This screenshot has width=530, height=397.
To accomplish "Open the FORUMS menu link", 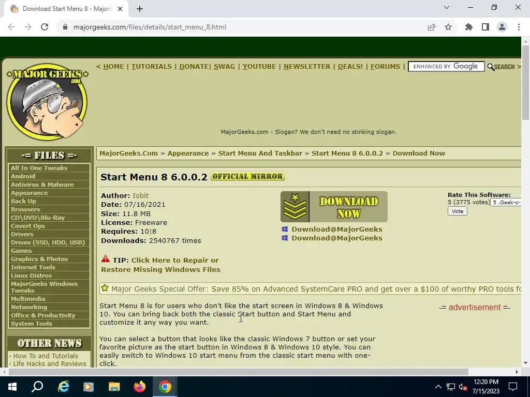I will pos(385,67).
